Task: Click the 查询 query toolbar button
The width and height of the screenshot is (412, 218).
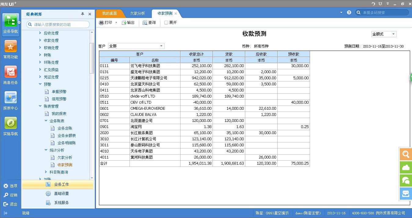Action: [149, 23]
